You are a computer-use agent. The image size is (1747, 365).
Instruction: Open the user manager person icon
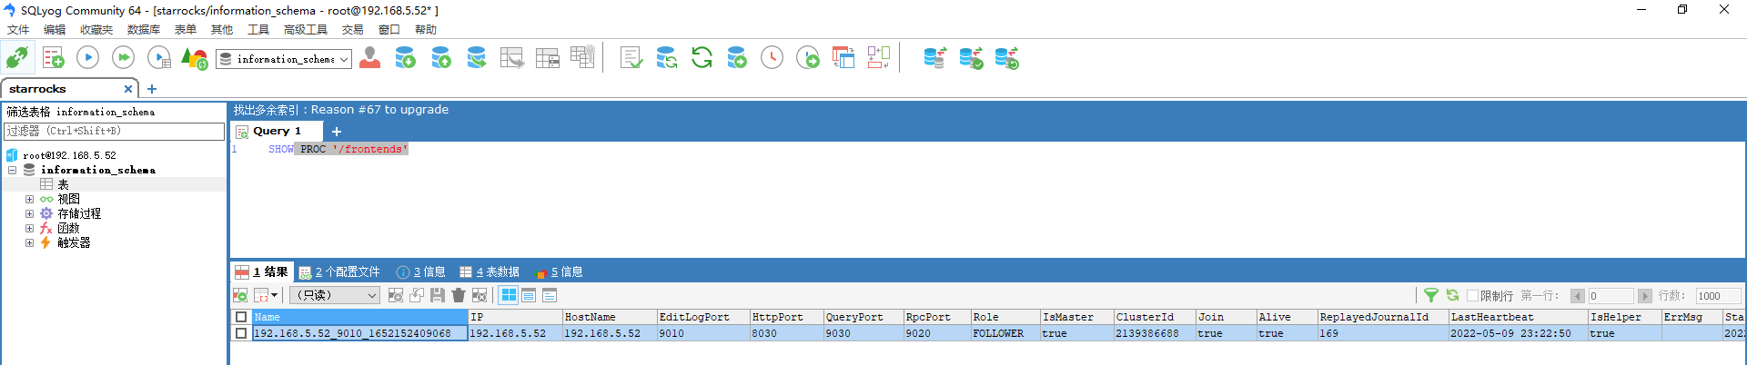pyautogui.click(x=369, y=58)
